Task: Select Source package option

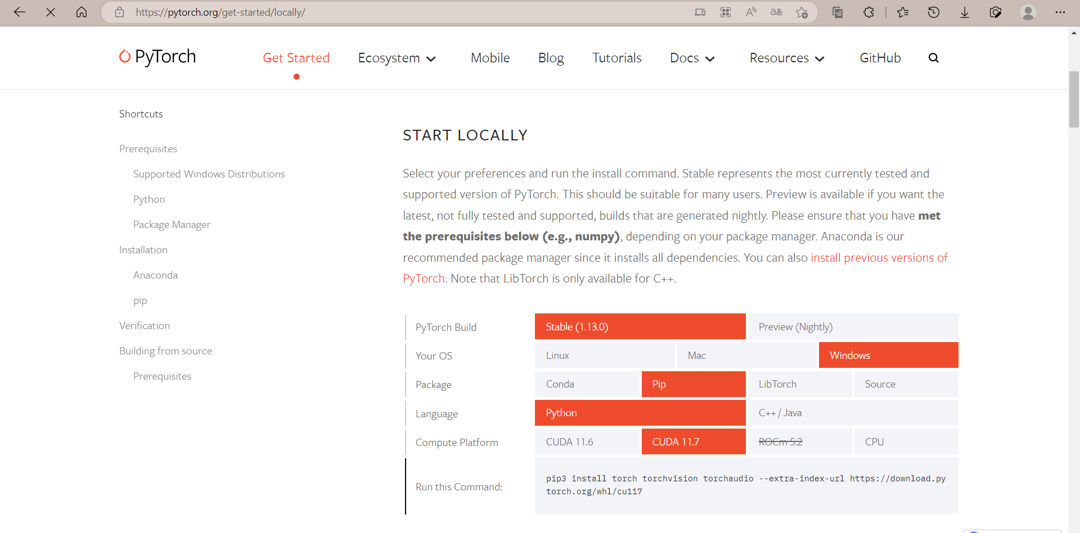Action: coord(906,384)
